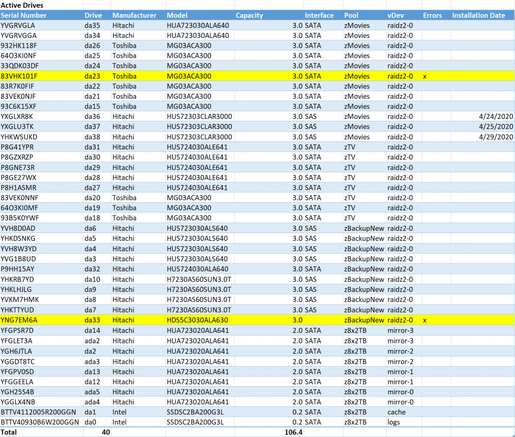
Task: Select serial number YGH6JTLA
Action: (16, 351)
